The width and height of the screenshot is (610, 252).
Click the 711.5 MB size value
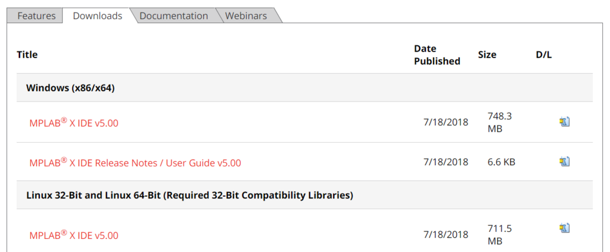point(500,235)
